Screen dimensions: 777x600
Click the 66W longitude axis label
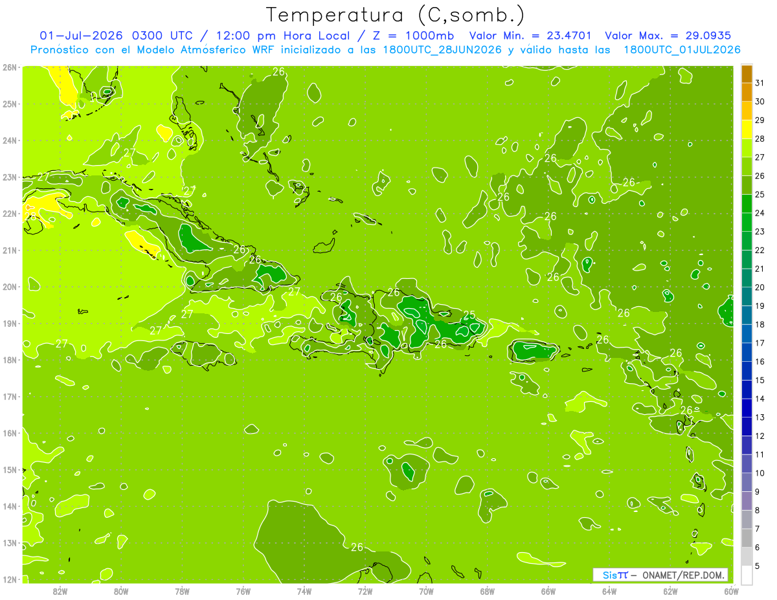[548, 592]
